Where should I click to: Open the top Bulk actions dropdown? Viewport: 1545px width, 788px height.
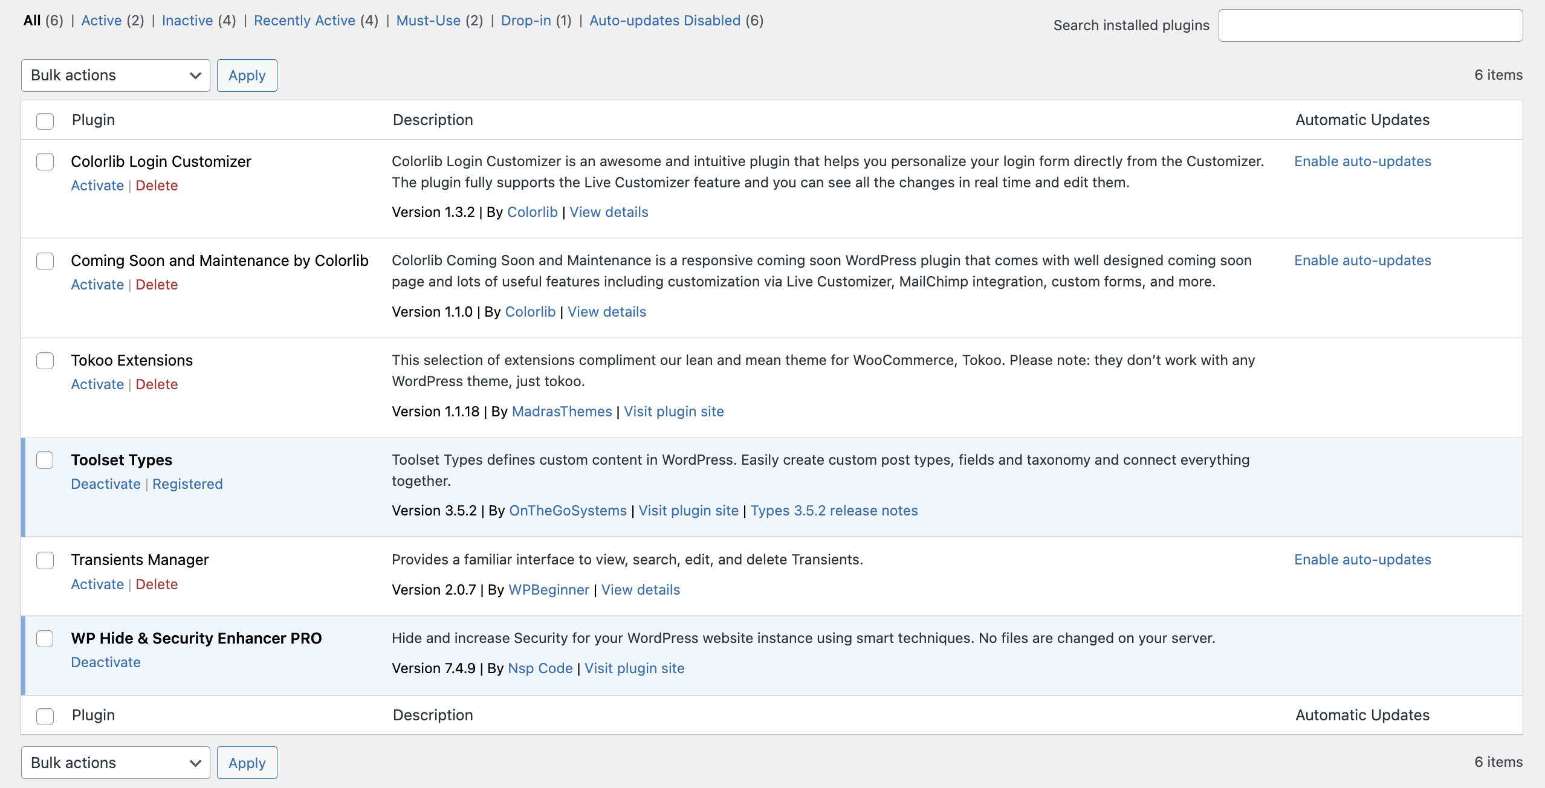pyautogui.click(x=115, y=76)
